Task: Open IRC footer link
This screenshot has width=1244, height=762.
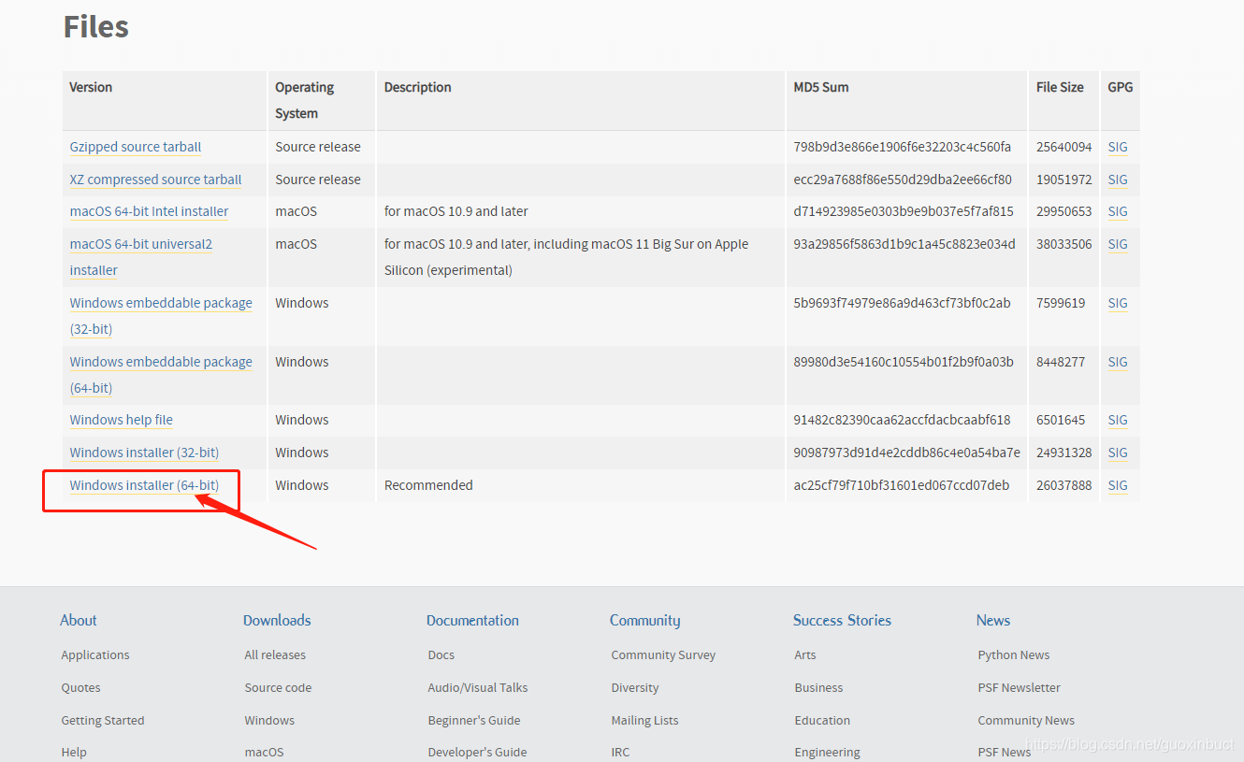Action: (620, 752)
